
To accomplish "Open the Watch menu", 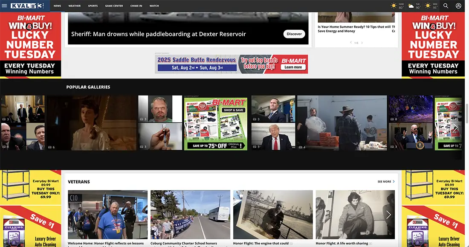I will pos(154,6).
